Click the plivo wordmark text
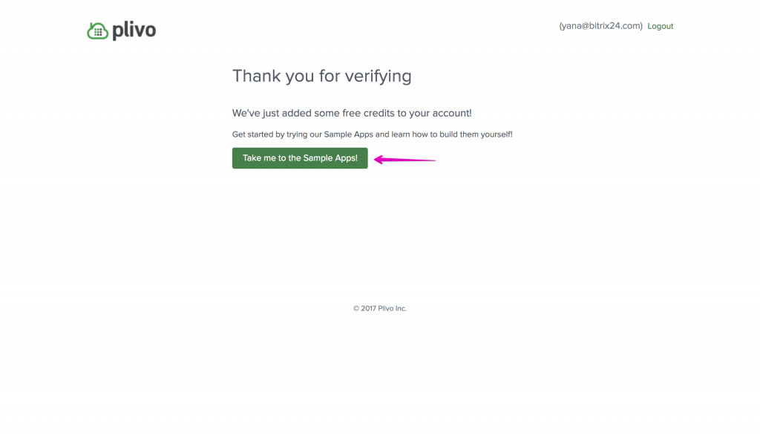This screenshot has width=760, height=436. [x=134, y=30]
